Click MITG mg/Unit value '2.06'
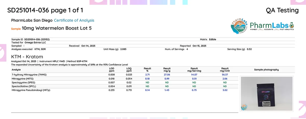Screen dimensions: 306x119 225,79
